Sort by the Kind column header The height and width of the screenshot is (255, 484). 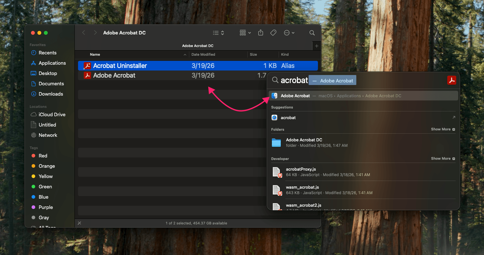(285, 54)
